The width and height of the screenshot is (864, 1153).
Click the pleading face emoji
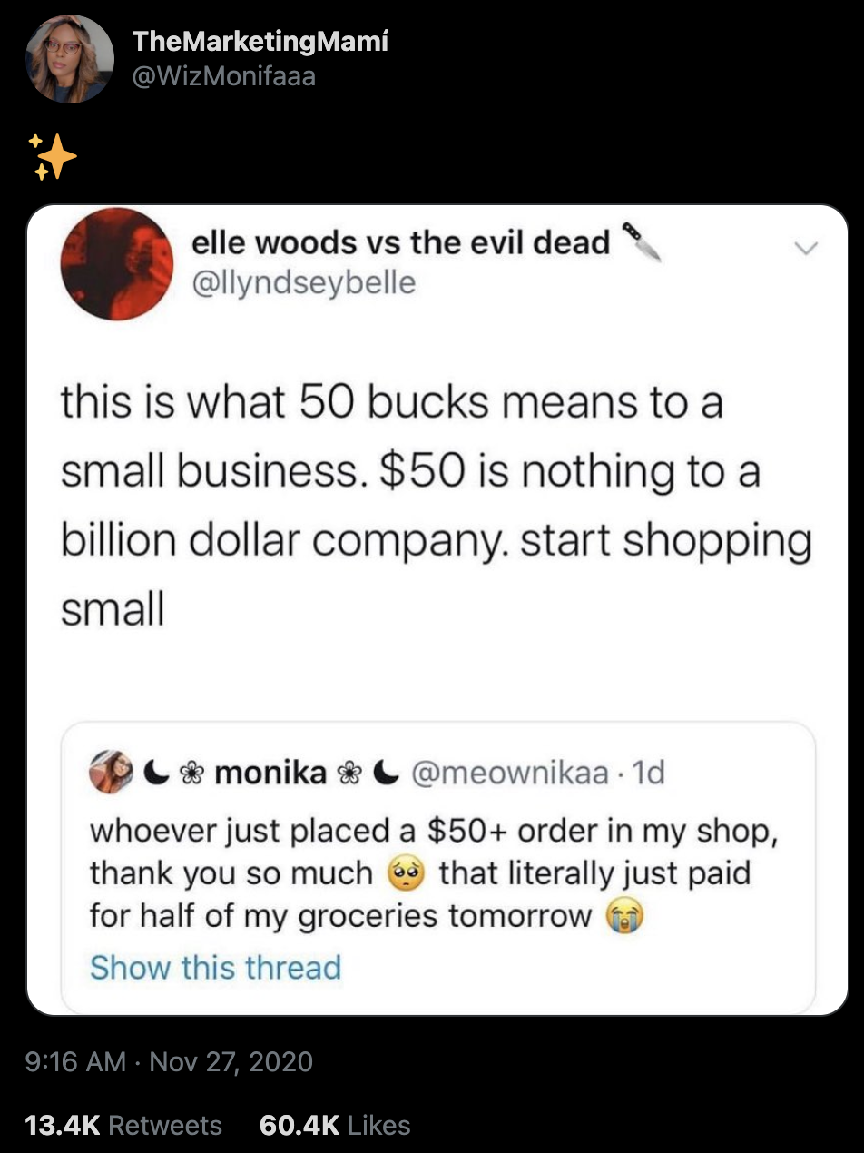[x=405, y=873]
